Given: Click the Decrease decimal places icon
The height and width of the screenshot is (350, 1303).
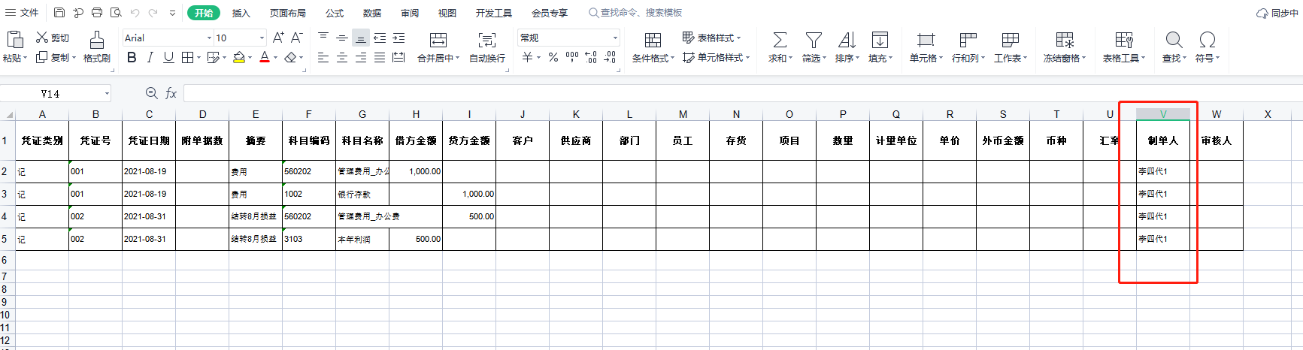Looking at the screenshot, I should [610, 57].
